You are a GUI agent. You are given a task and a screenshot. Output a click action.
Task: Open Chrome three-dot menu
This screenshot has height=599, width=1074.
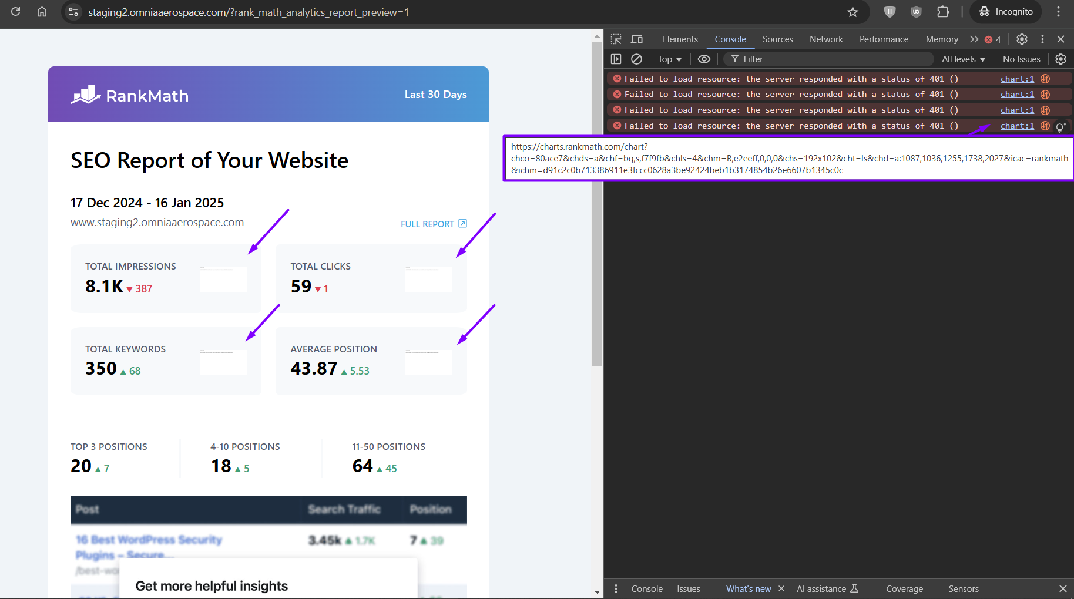[x=1058, y=12]
